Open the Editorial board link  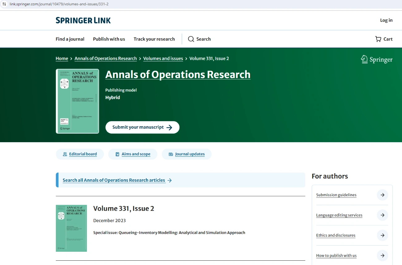pyautogui.click(x=83, y=154)
